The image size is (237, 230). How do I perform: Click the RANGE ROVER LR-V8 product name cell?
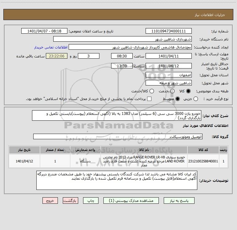pos(144,161)
